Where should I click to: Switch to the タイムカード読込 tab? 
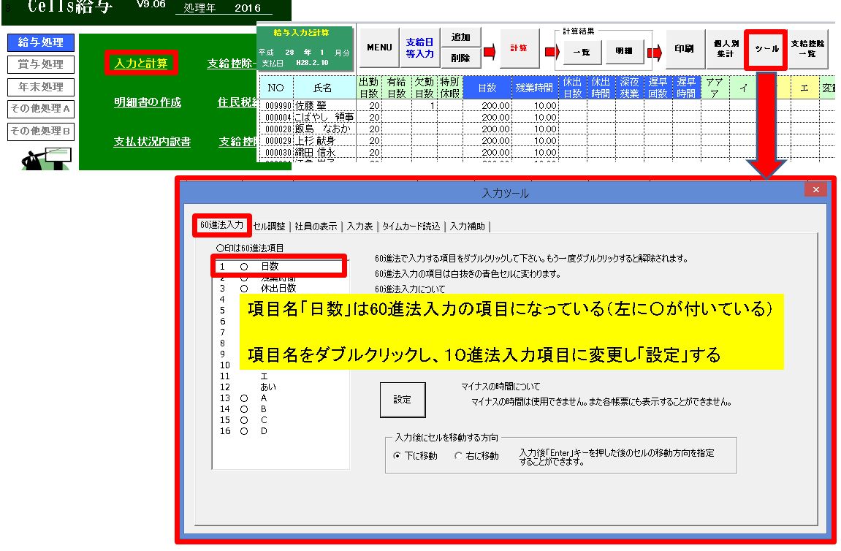click(x=411, y=227)
